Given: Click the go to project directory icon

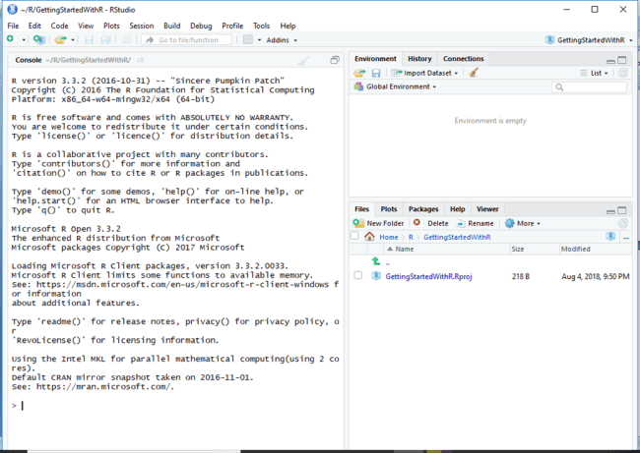Looking at the screenshot, I should [x=610, y=236].
